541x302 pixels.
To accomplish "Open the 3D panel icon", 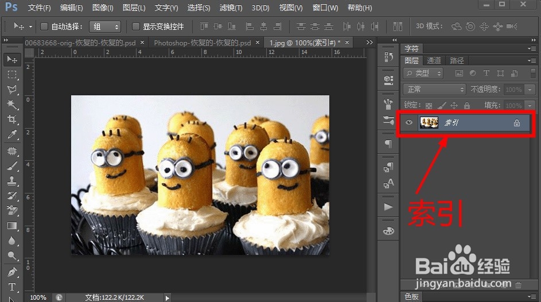I will [388, 80].
